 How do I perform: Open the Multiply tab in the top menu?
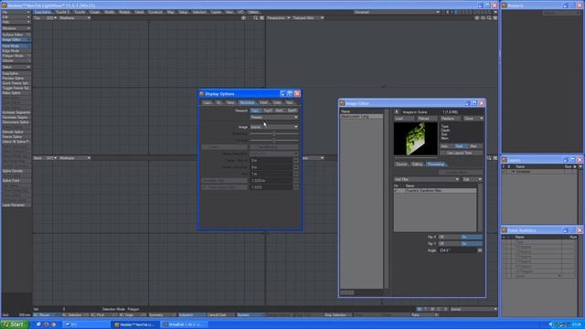(124, 12)
